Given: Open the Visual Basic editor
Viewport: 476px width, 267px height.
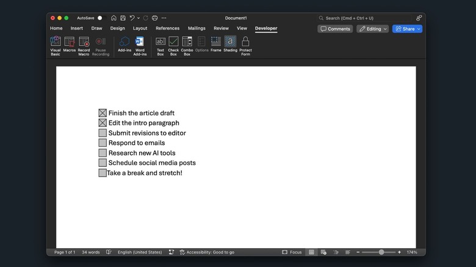Looking at the screenshot, I should click(x=56, y=42).
